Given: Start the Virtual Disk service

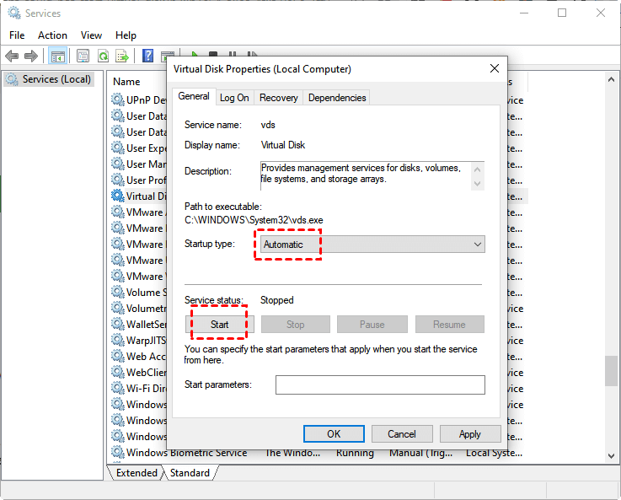Looking at the screenshot, I should click(x=220, y=325).
